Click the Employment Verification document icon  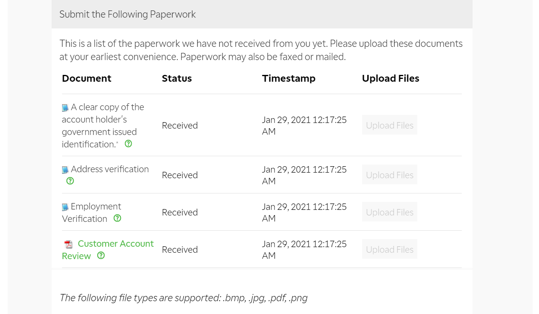[x=65, y=207]
